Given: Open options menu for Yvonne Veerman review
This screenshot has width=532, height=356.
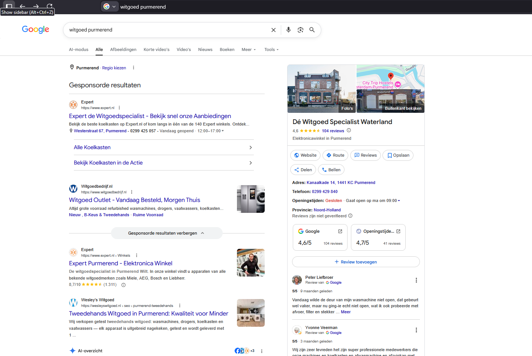Looking at the screenshot, I should coord(416,330).
